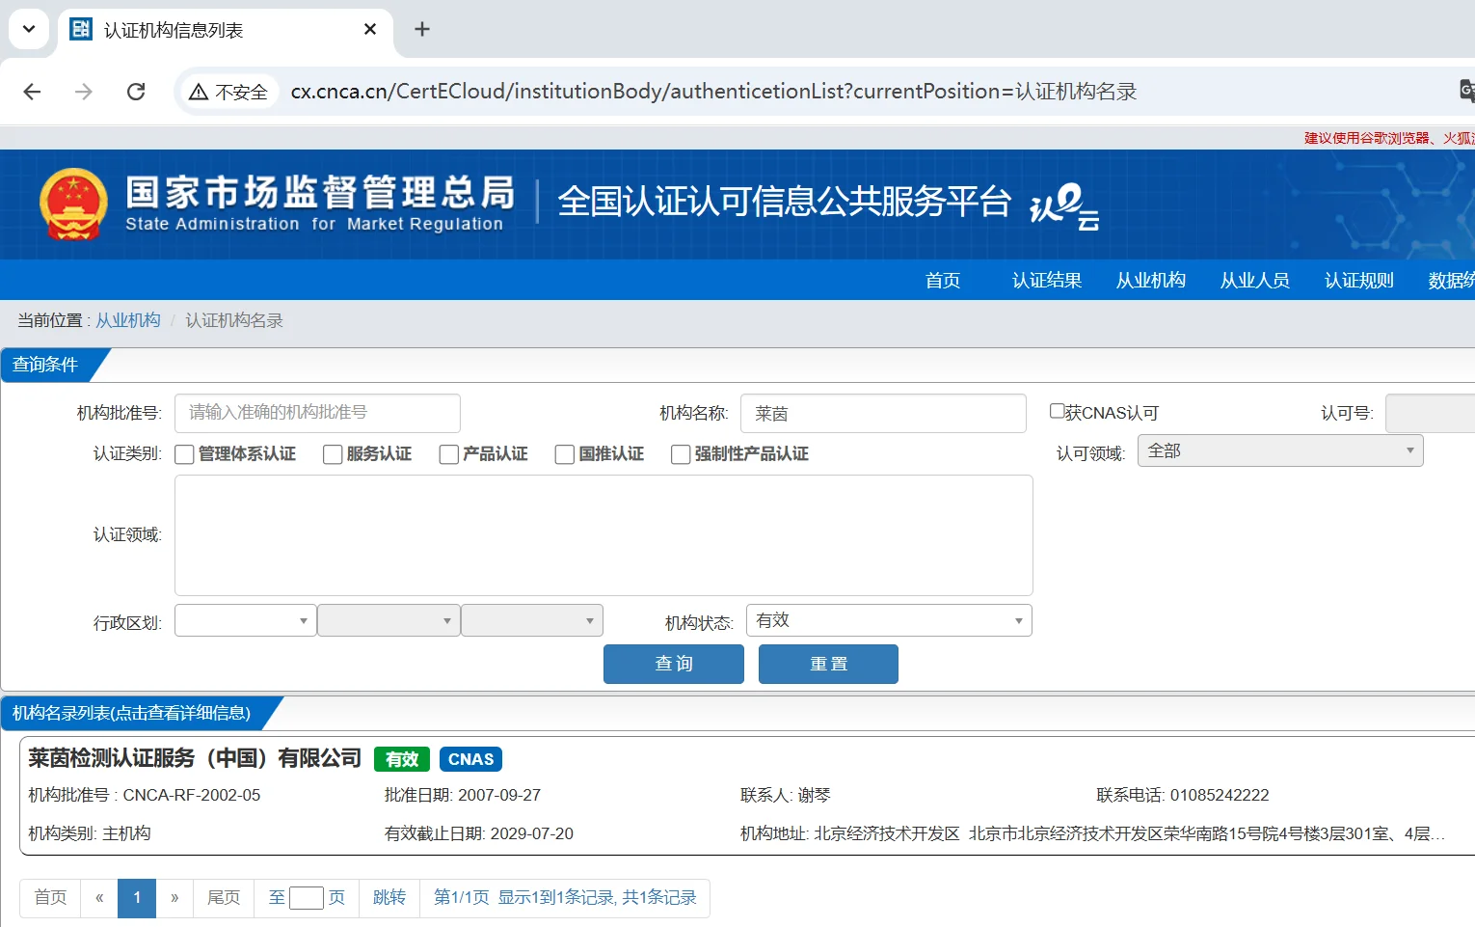Check the 管理体系认证 checkbox
Screen dimensions: 1475x927
pyautogui.click(x=184, y=453)
